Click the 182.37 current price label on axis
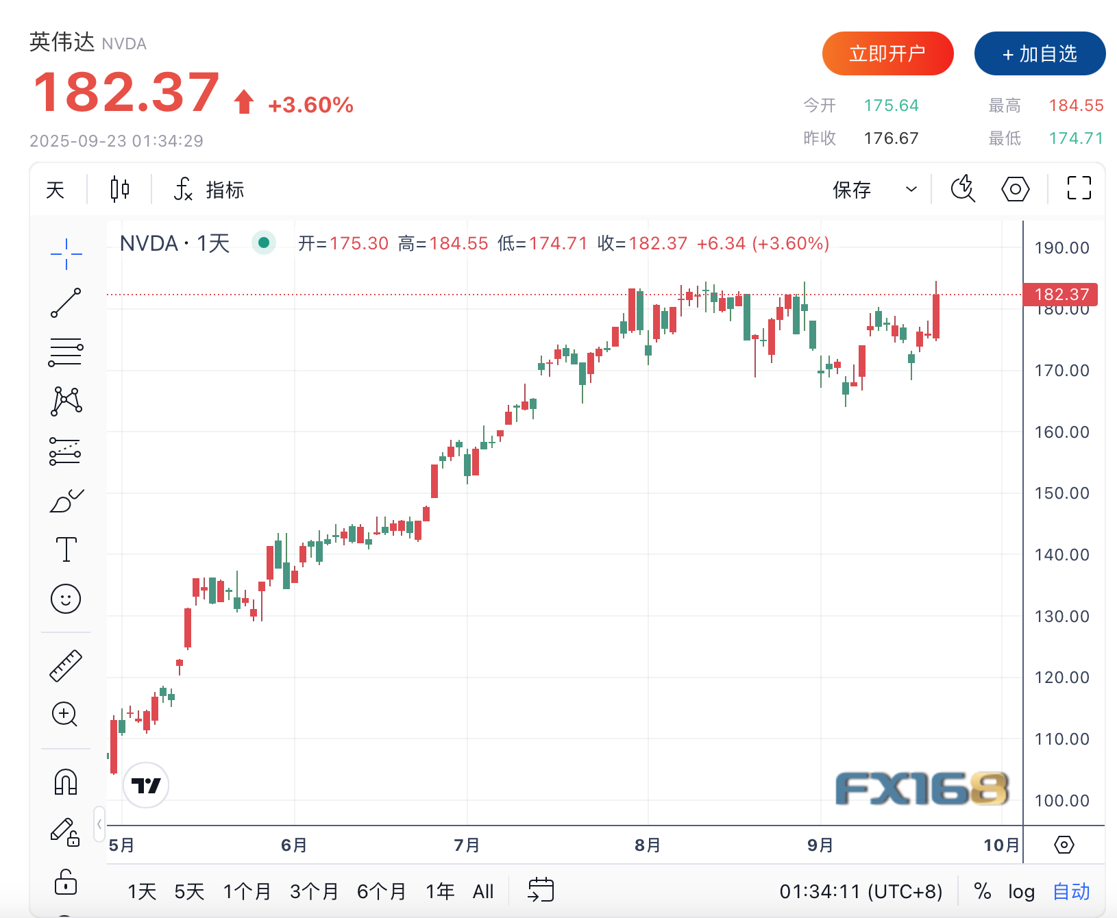Viewport: 1117px width, 918px height. click(1060, 295)
